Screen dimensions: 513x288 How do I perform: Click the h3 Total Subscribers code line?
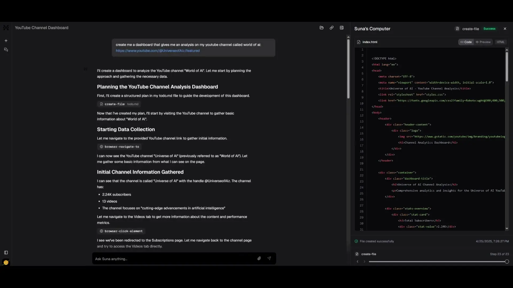tap(419, 221)
